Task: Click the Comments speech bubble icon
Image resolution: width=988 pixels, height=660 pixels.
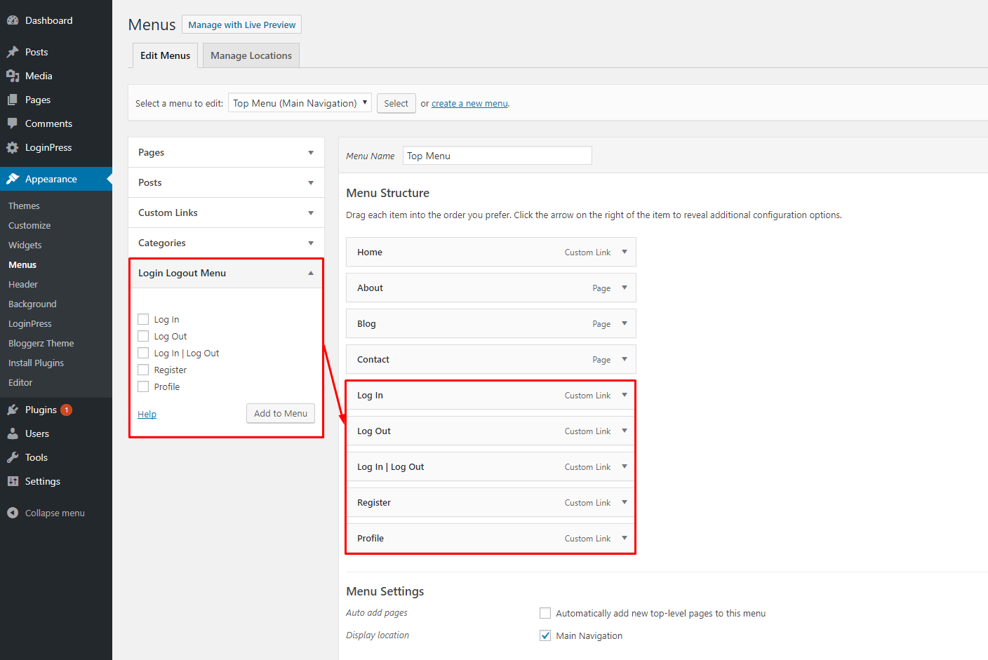Action: coord(13,123)
